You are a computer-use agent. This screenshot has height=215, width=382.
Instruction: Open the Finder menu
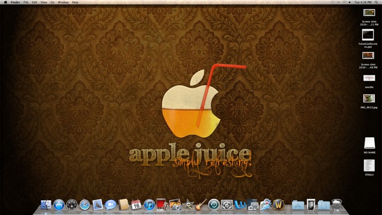tap(16, 2)
